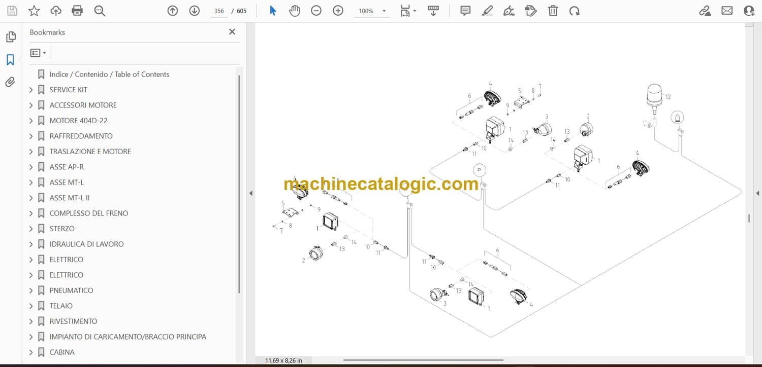
Task: Open the fill and sign tool
Action: 509,11
